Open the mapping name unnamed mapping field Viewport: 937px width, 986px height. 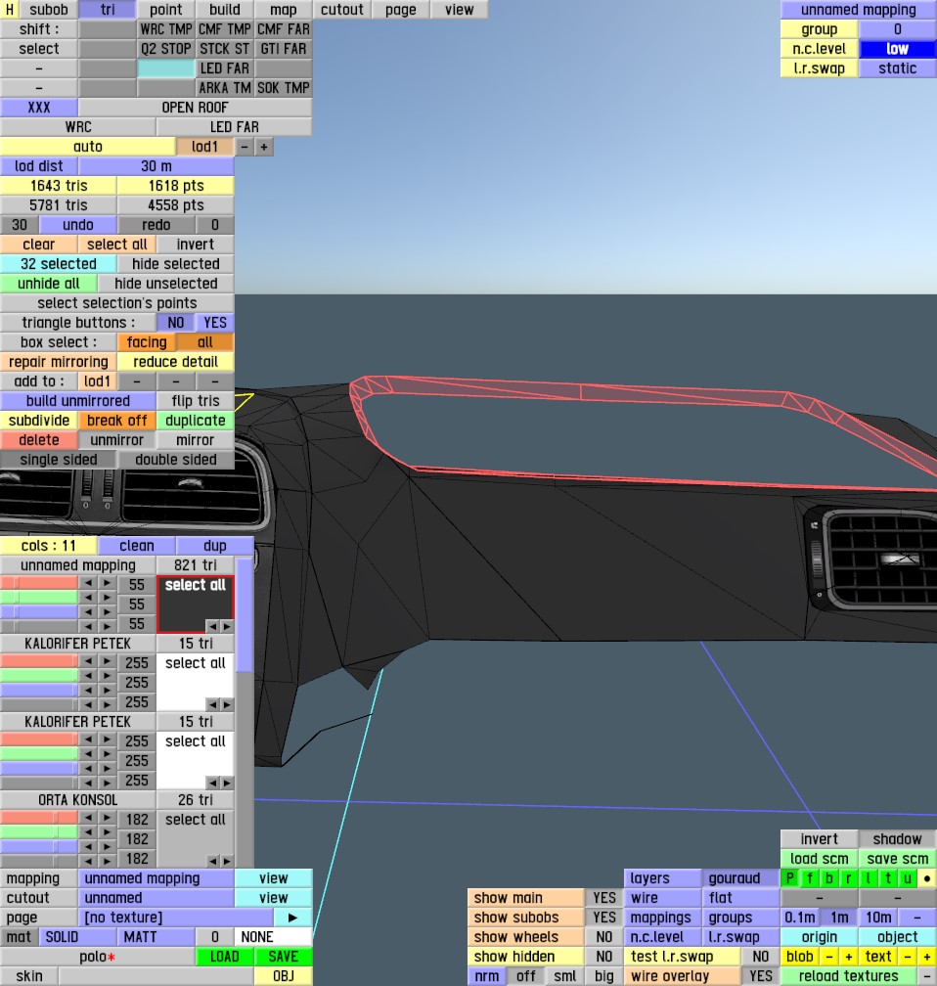[x=156, y=877]
